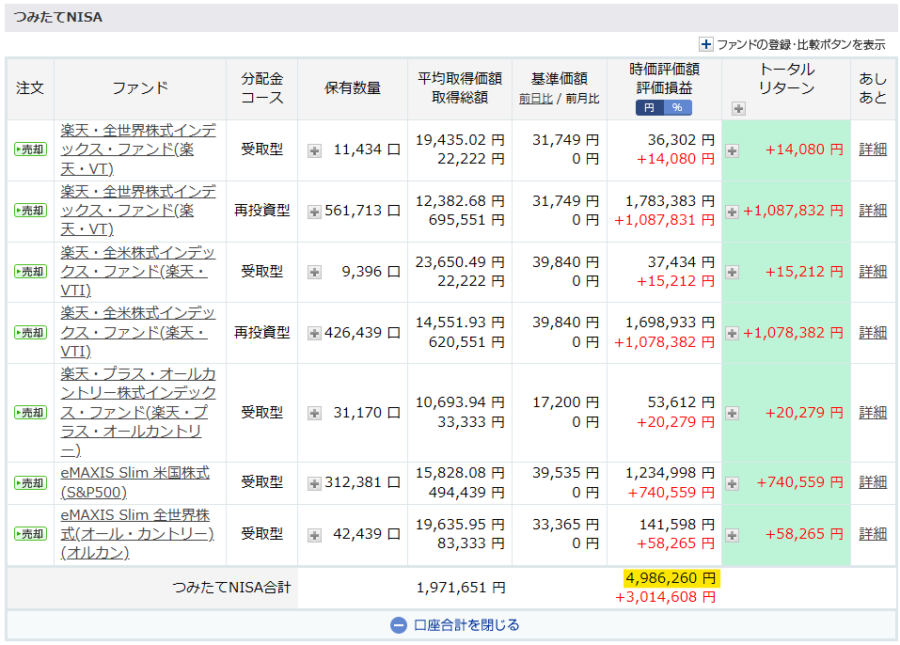This screenshot has width=900, height=645.
Task: Expand holdings plus icon for 561,713 口 row
Action: tap(314, 212)
